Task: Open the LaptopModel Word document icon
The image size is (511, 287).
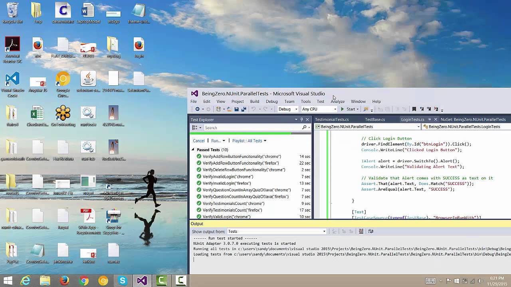Action: (88, 13)
